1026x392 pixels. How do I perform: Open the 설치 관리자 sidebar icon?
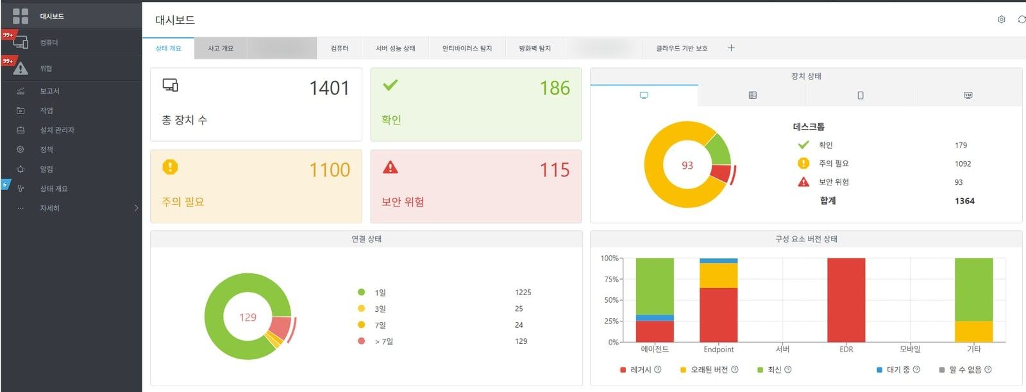click(x=21, y=130)
